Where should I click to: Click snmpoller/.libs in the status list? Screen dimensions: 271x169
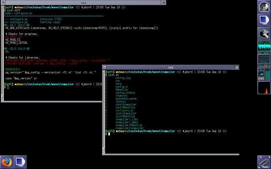pos(127,119)
